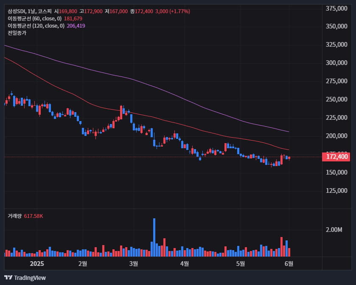Select the 172,400 current price label
The image size is (356, 285).
point(336,157)
